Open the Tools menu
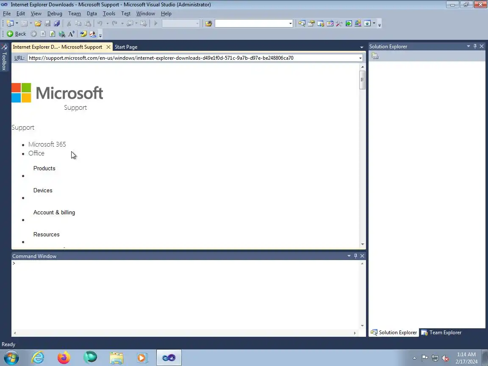The image size is (488, 366). 109,14
